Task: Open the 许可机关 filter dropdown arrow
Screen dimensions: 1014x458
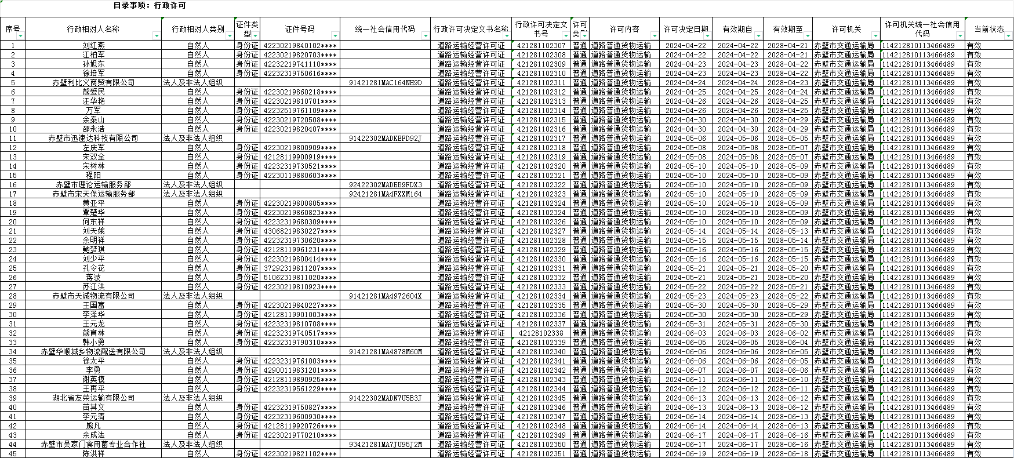Action: point(875,37)
